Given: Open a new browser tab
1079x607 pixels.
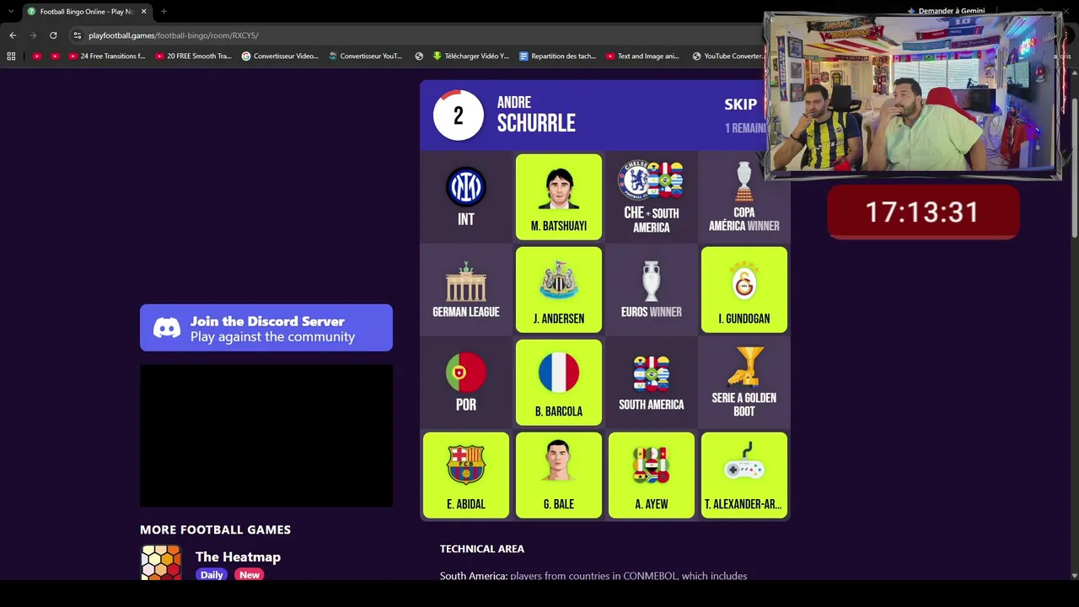Looking at the screenshot, I should tap(164, 12).
